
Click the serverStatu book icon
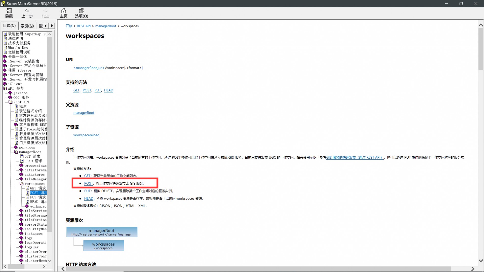[22, 224]
